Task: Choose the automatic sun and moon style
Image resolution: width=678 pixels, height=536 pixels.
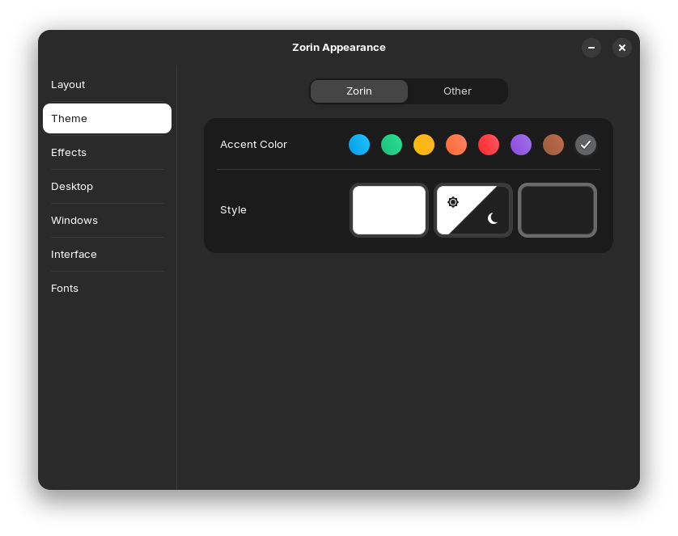Action: 473,210
